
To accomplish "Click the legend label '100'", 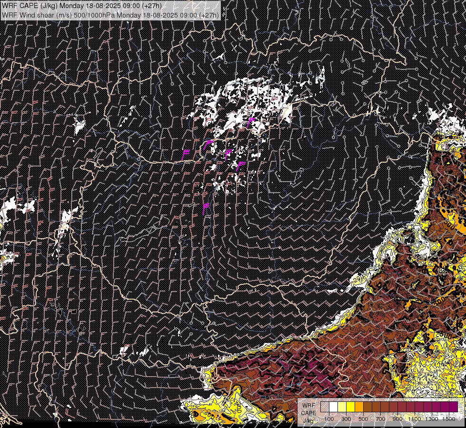I will click(x=329, y=419).
